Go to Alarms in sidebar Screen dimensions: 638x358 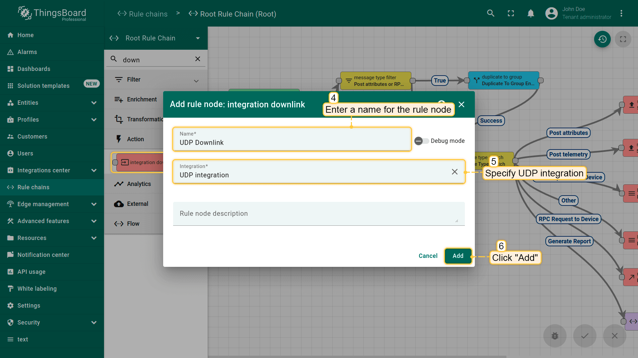pyautogui.click(x=27, y=52)
